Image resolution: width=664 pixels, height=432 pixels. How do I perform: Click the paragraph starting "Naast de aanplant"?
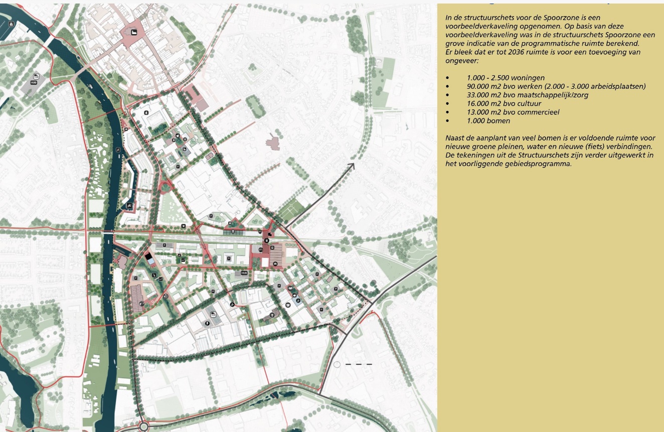pyautogui.click(x=550, y=151)
